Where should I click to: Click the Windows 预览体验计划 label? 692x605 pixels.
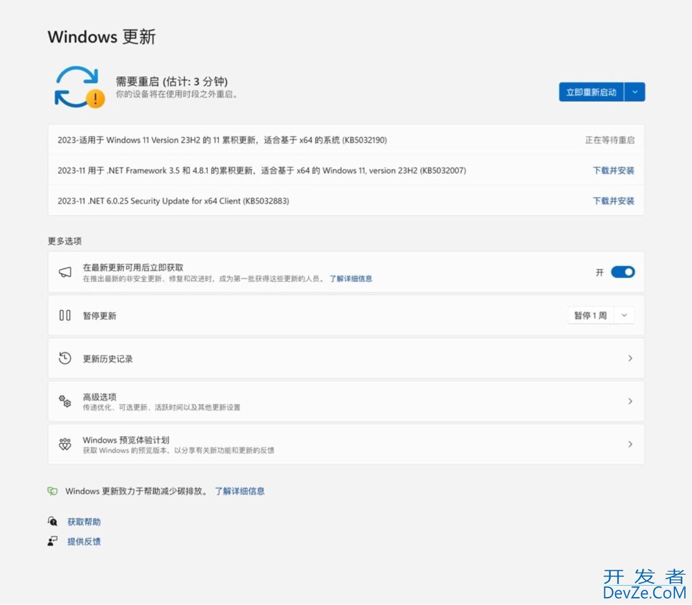point(126,440)
